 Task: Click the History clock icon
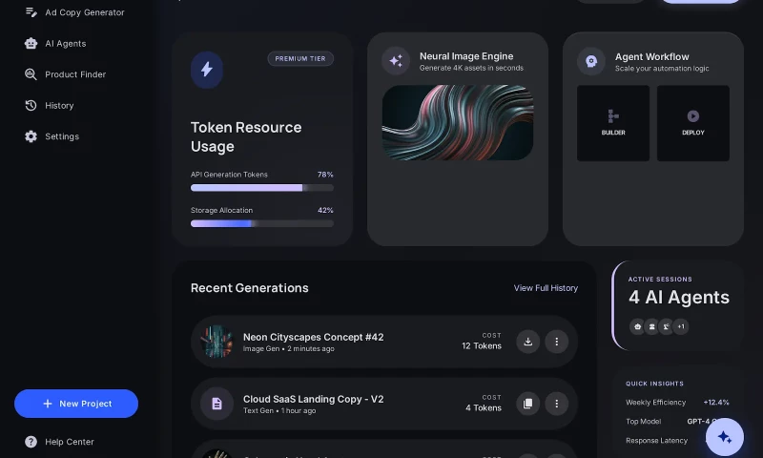(31, 106)
